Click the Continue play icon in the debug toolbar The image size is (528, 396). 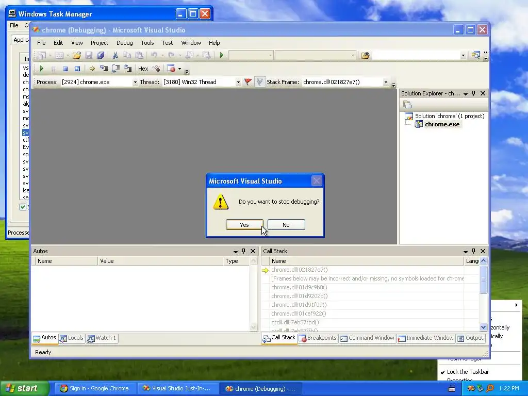(42, 69)
